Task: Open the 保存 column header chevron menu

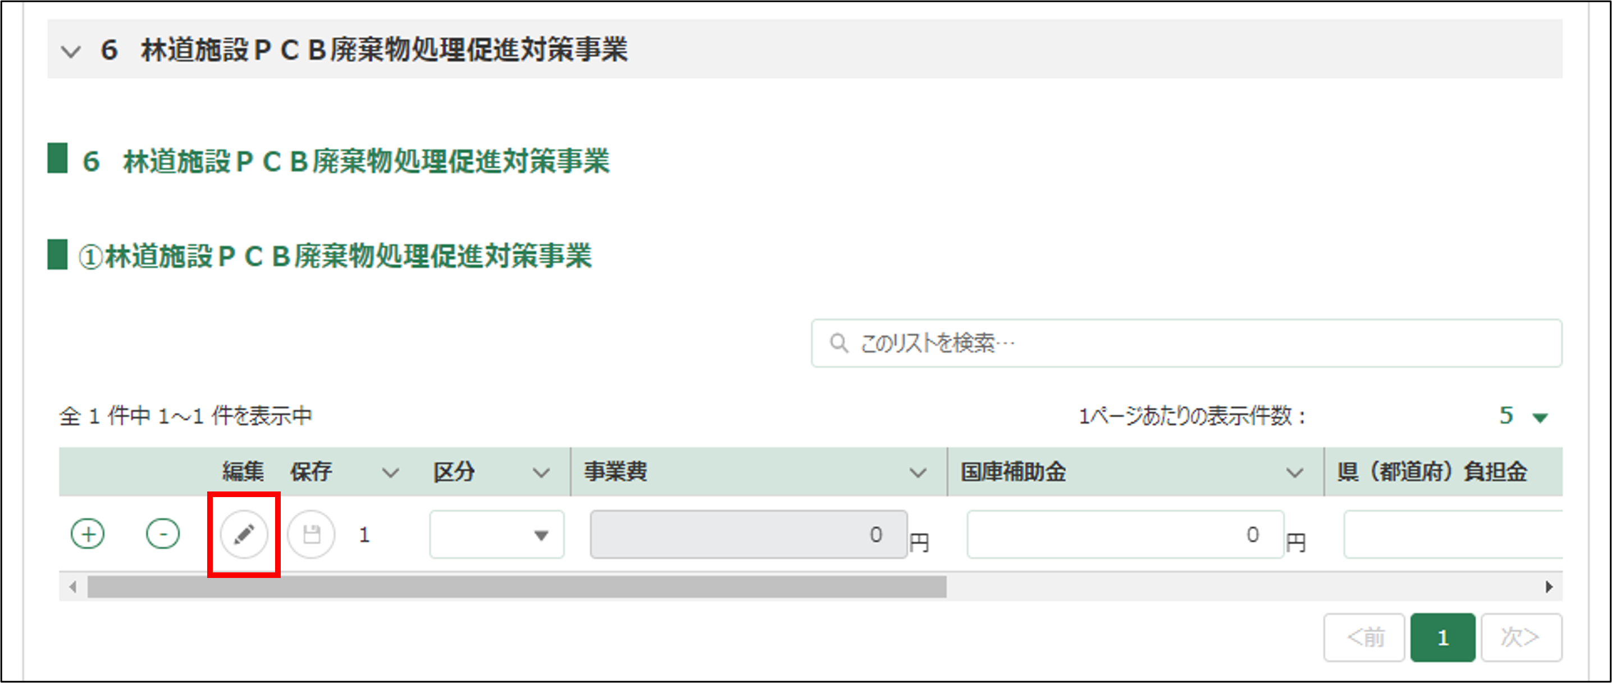Action: (x=390, y=473)
